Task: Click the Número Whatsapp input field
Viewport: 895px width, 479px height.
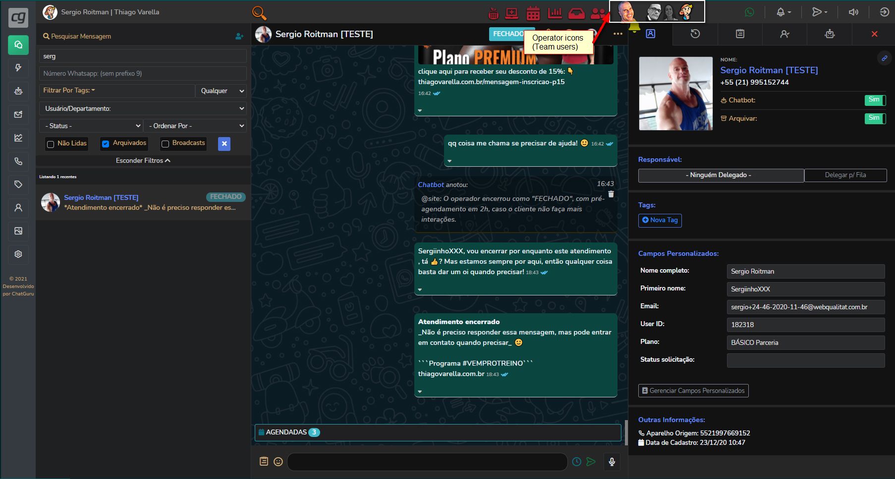Action: pos(143,73)
